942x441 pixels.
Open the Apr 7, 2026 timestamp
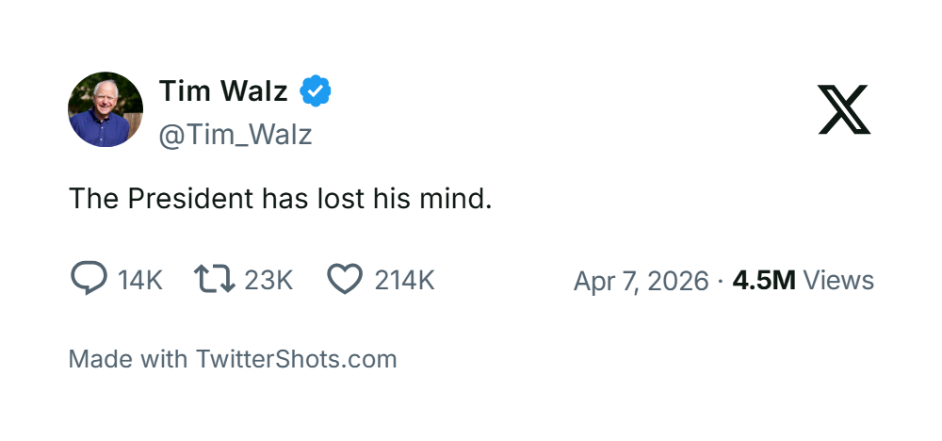tap(641, 281)
